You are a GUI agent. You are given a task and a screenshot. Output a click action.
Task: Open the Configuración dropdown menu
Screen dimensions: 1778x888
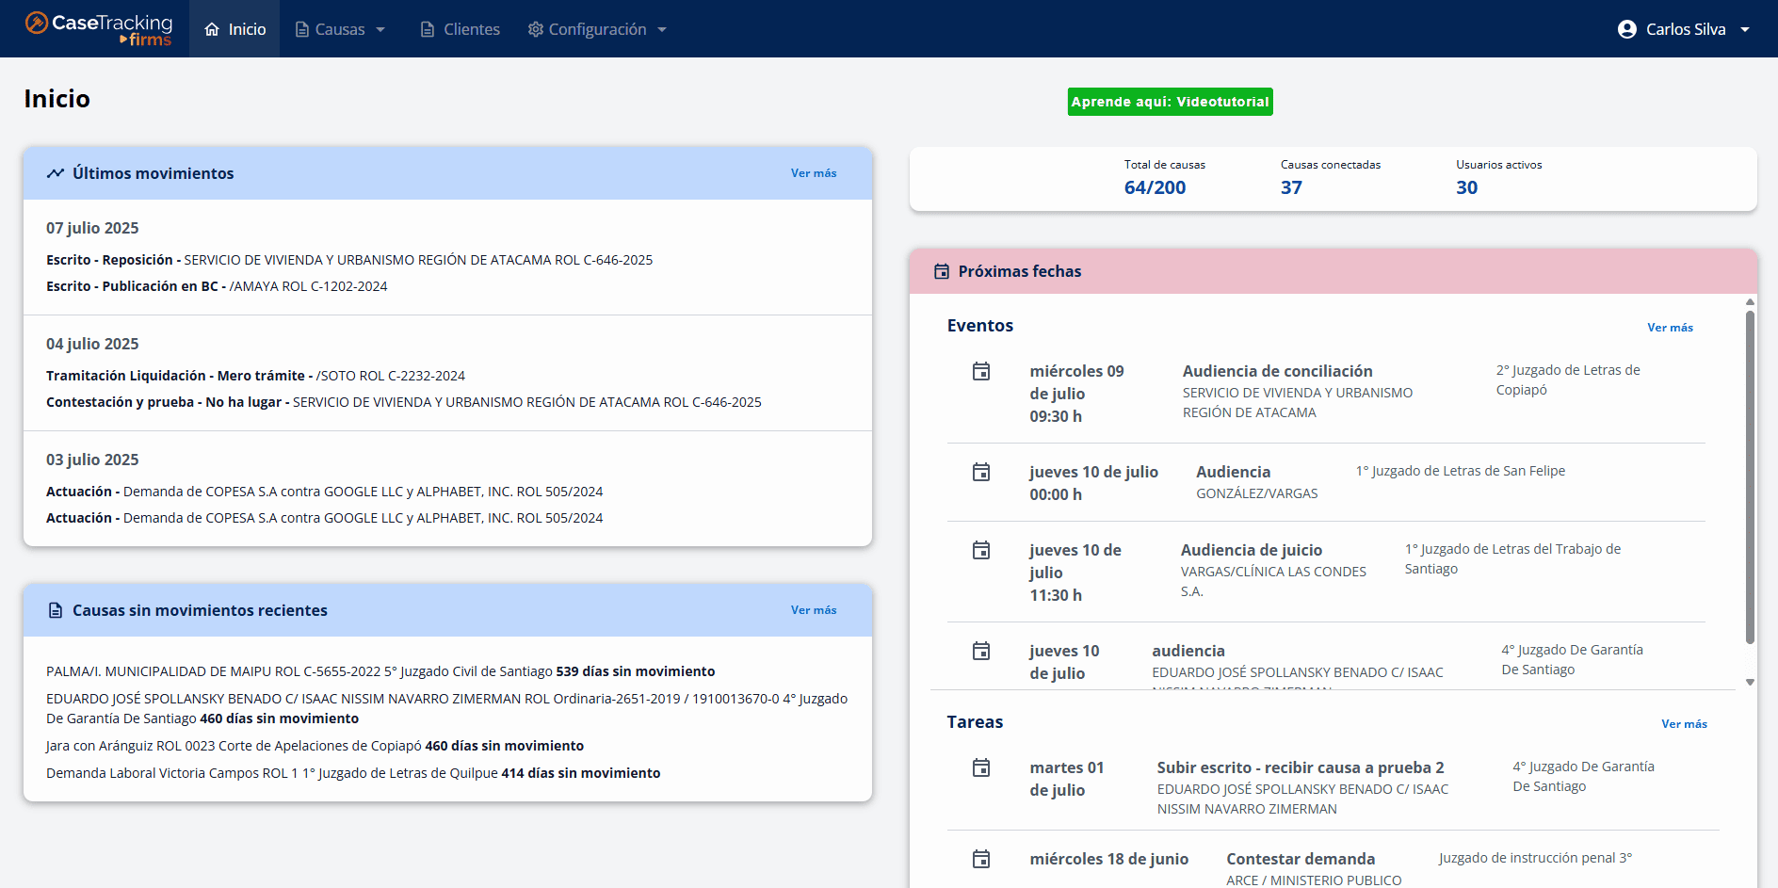point(597,29)
